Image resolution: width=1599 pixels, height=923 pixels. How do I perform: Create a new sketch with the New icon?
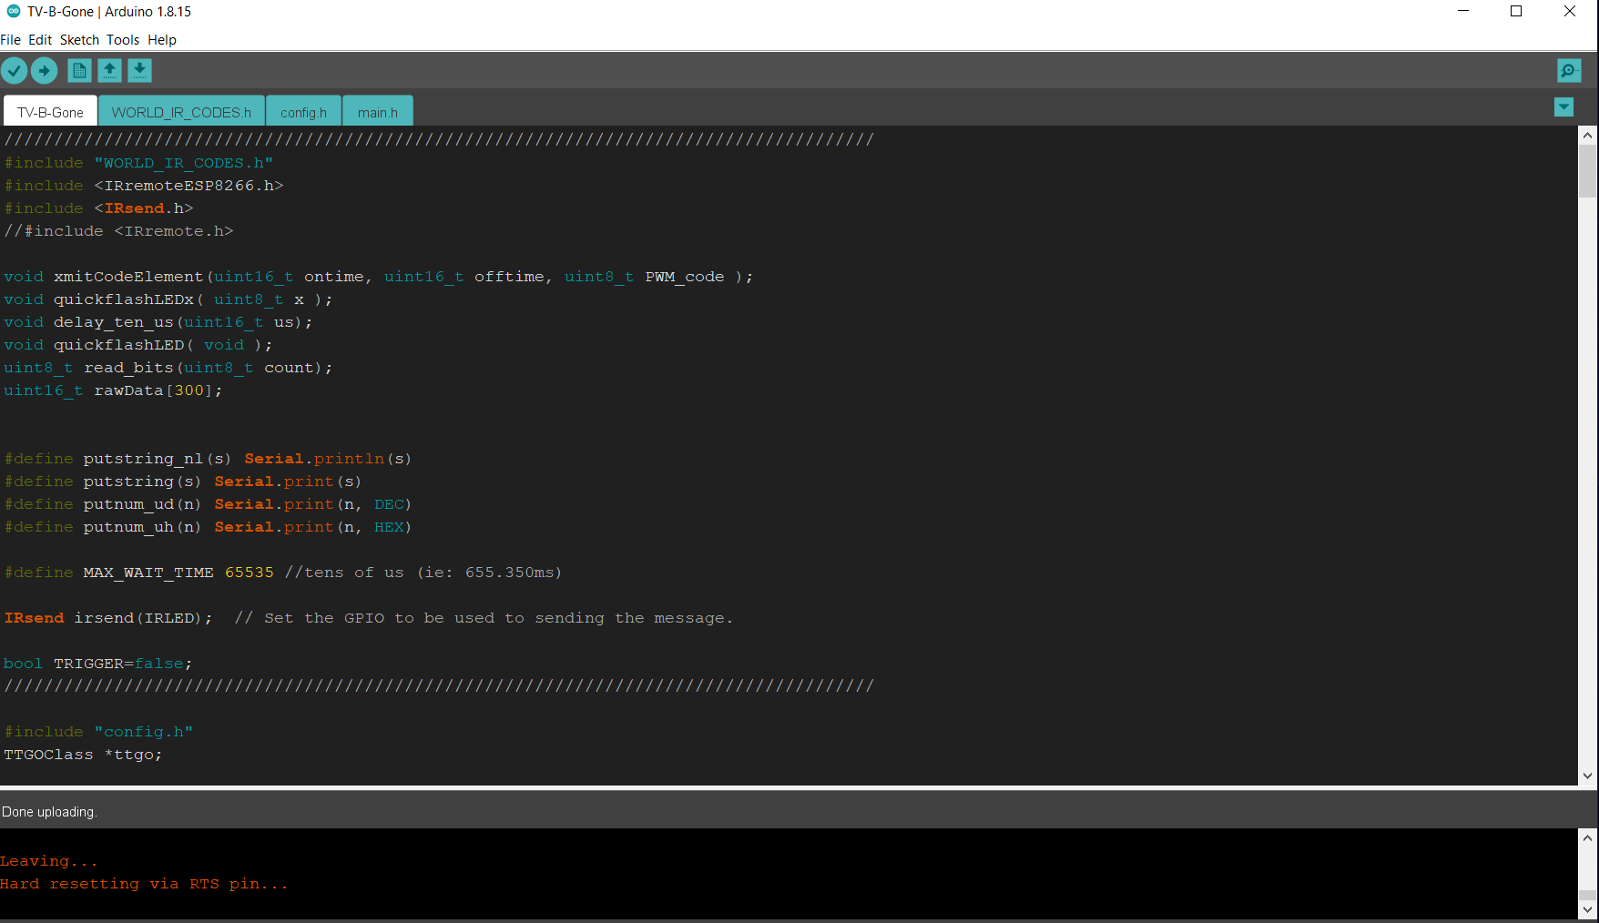click(x=78, y=70)
